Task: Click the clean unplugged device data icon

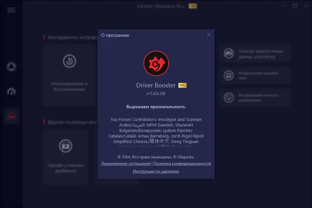Action: click(x=229, y=53)
